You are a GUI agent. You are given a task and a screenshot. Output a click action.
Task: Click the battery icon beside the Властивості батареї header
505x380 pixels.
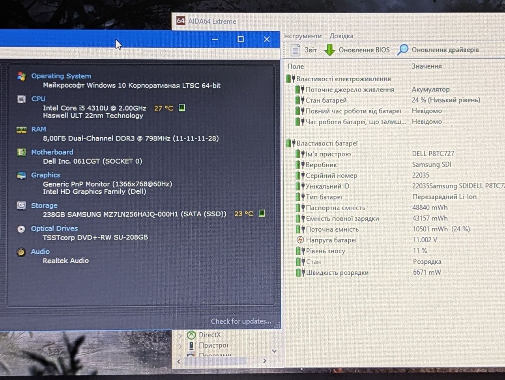pyautogui.click(x=291, y=143)
